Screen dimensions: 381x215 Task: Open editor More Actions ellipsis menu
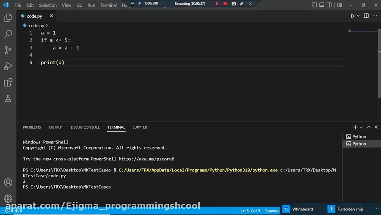coord(375,16)
